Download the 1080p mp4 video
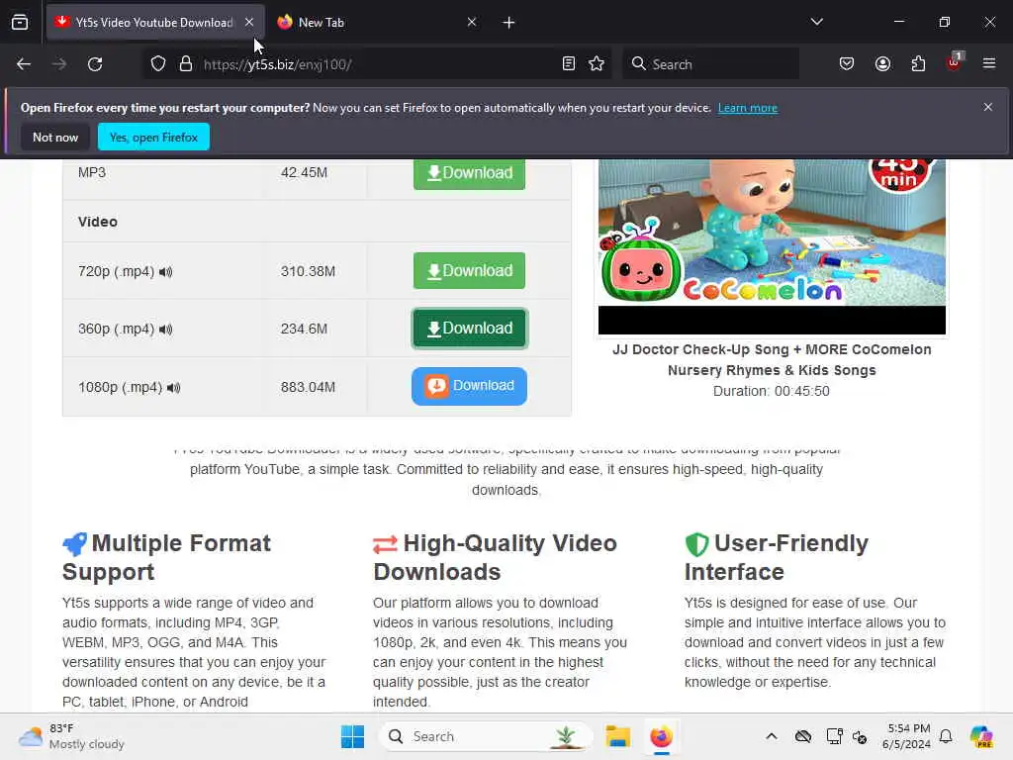1013x760 pixels. 469,387
